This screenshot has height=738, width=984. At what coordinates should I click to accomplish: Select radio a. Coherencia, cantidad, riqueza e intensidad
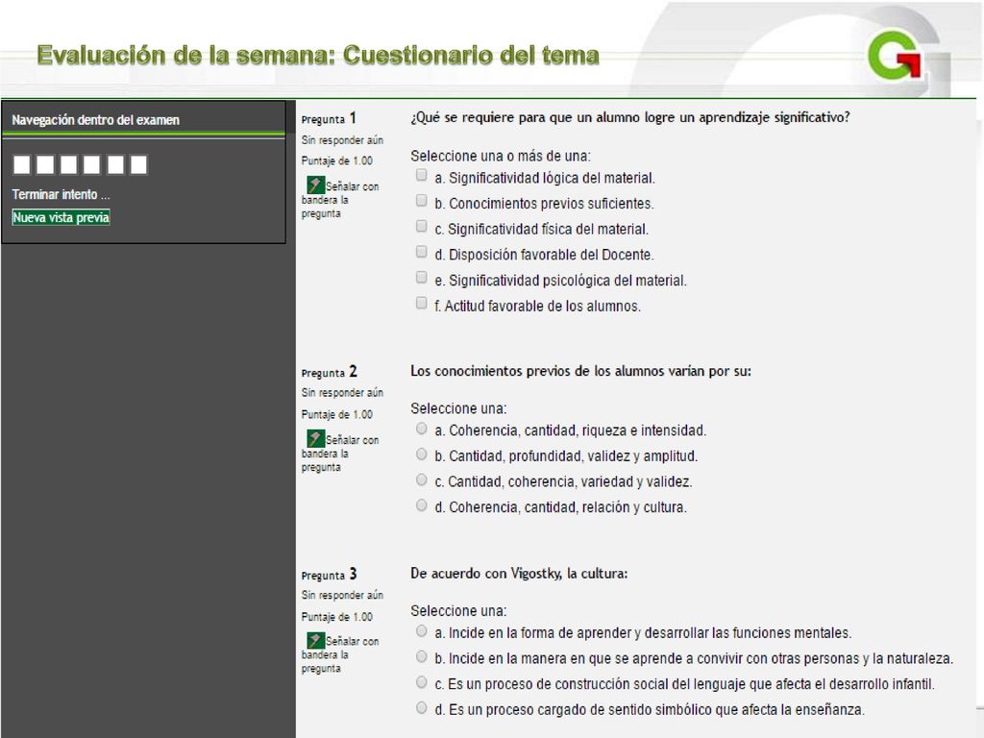pyautogui.click(x=422, y=429)
